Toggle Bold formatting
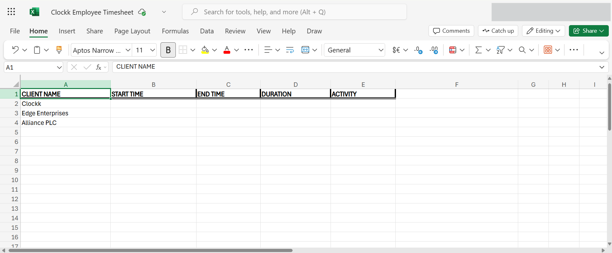The height and width of the screenshot is (253, 612). click(x=168, y=50)
